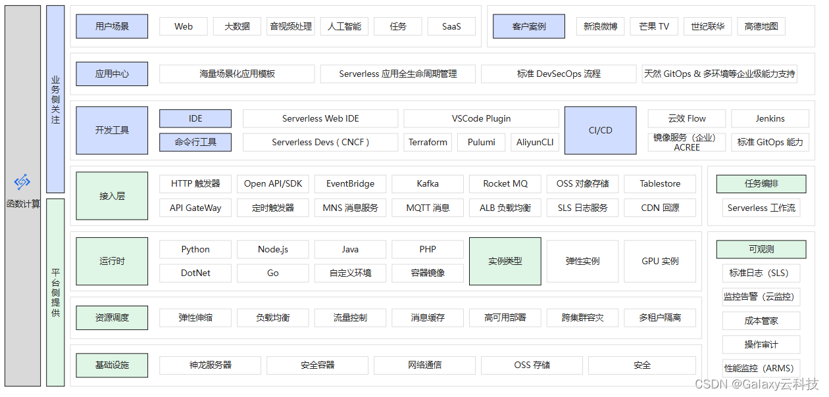
Task: Select the 用户场景 heading box
Action: pyautogui.click(x=112, y=26)
